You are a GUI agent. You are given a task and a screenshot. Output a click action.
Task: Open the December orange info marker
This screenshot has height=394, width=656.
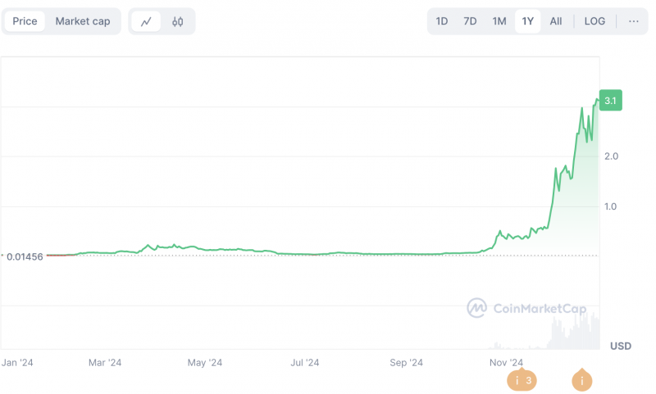point(581,380)
